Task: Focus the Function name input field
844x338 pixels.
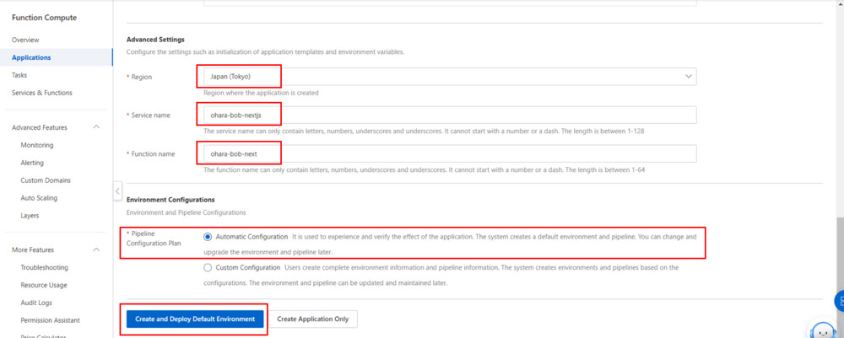Action: [x=450, y=153]
